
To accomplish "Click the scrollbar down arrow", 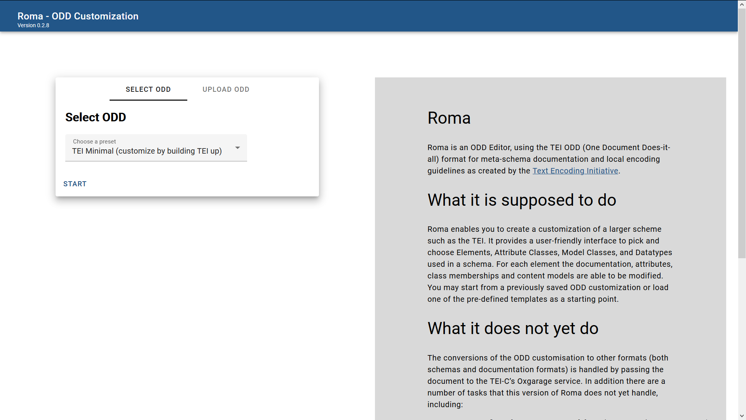I will [x=742, y=416].
